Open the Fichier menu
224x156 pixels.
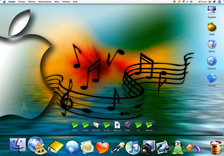pyautogui.click(x=22, y=2)
